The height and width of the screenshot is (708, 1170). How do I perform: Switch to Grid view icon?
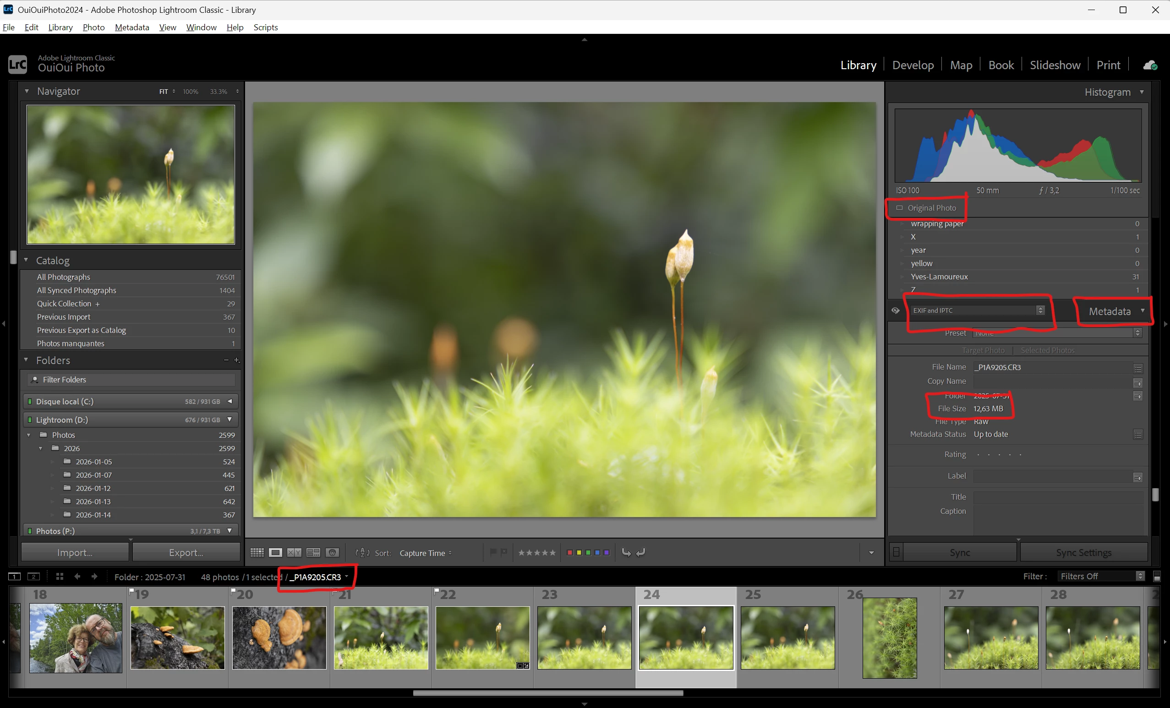click(x=257, y=552)
